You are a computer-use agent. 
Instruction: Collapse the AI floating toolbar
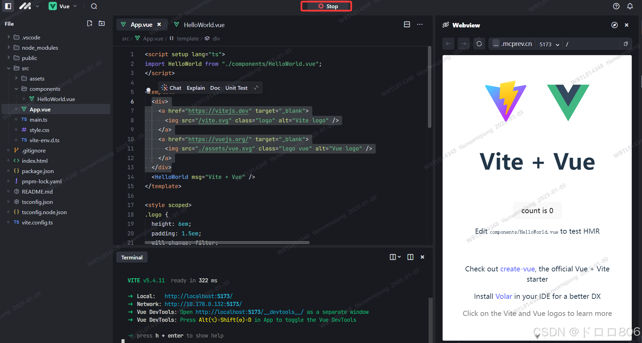tap(256, 88)
